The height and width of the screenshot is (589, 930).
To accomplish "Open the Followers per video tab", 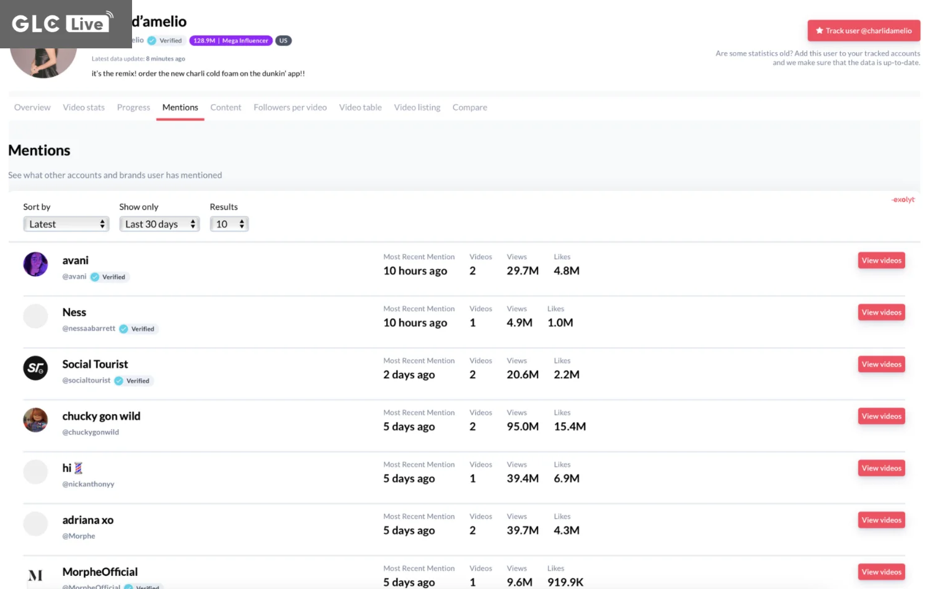I will [290, 108].
